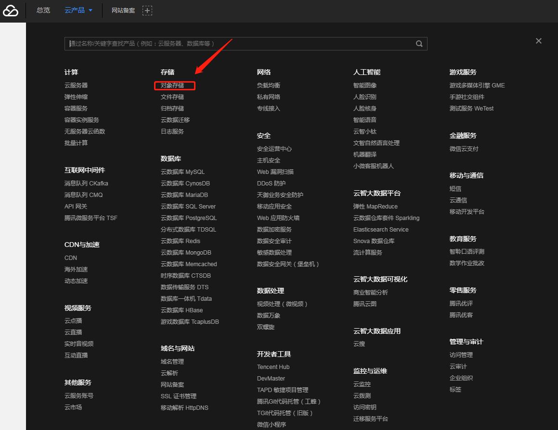
Task: Open the 总览 menu item
Action: (43, 10)
